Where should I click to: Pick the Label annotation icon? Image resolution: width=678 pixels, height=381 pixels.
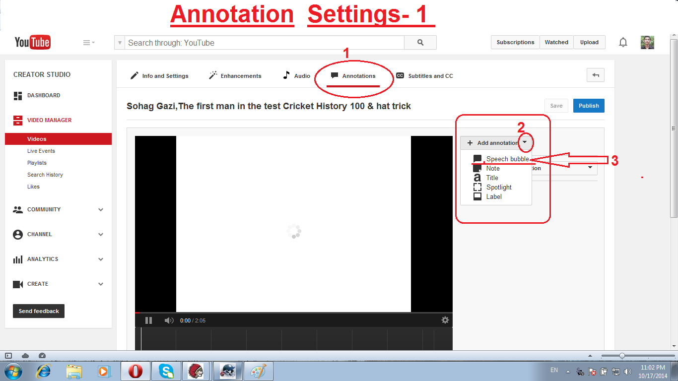coord(478,196)
